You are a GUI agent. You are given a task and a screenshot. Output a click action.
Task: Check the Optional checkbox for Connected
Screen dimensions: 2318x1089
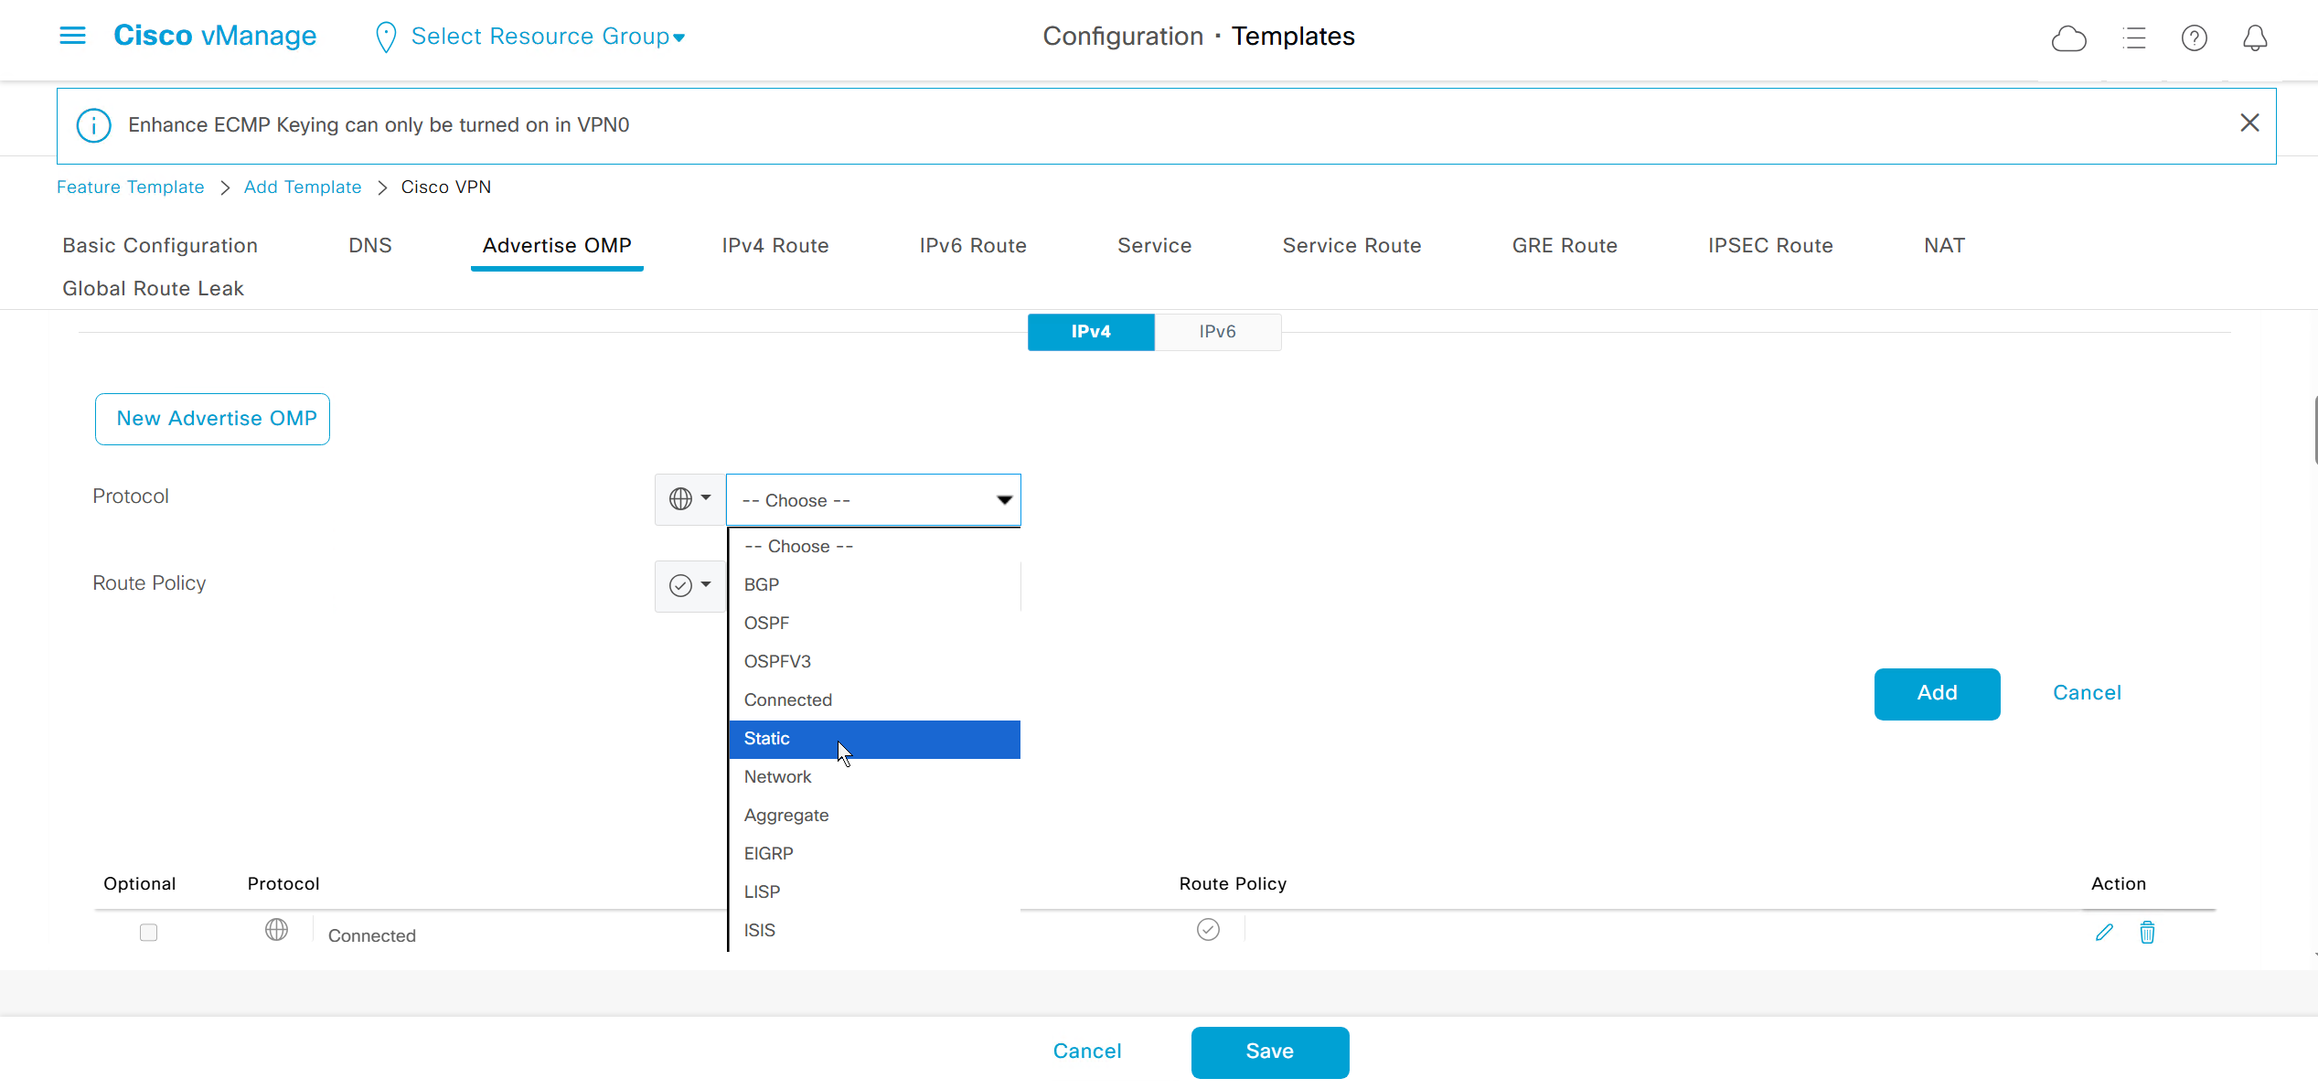click(148, 932)
